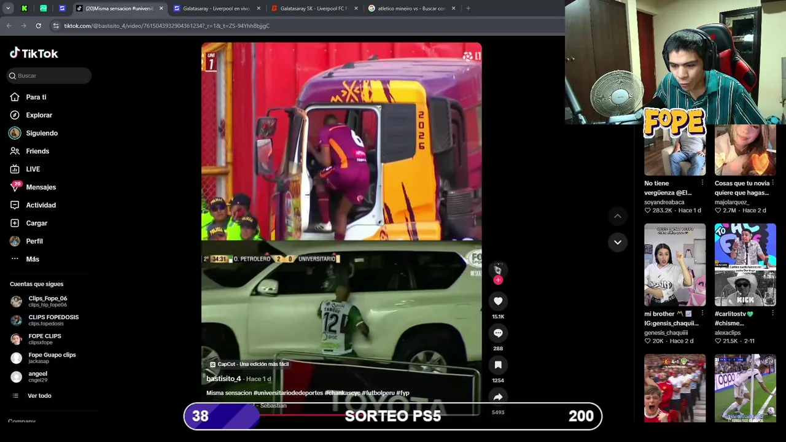This screenshot has height=442, width=786.
Task: Open options for 'No tiene vergüenza' video
Action: coord(702,183)
